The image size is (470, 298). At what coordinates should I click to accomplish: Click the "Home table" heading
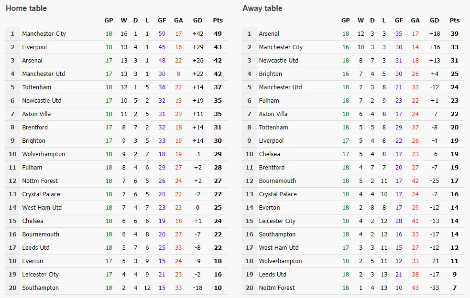pyautogui.click(x=26, y=8)
